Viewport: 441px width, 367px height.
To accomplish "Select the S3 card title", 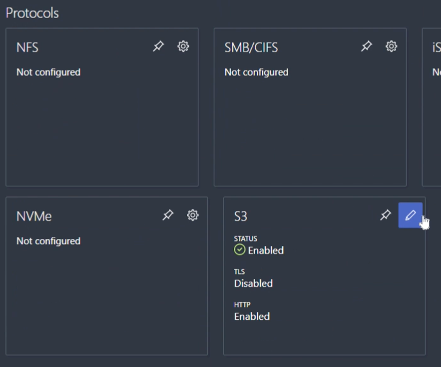I will tap(240, 216).
